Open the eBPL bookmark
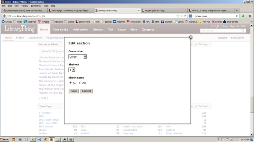Viewport: 254px width, 142px height. tap(156, 22)
